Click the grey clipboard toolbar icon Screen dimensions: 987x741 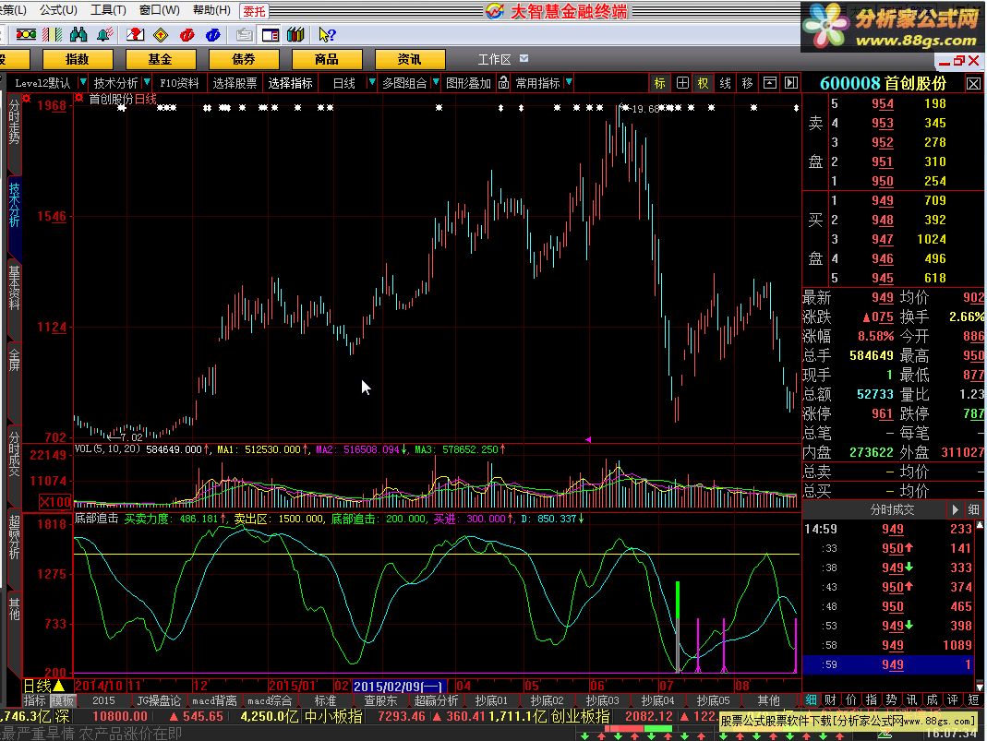(245, 34)
